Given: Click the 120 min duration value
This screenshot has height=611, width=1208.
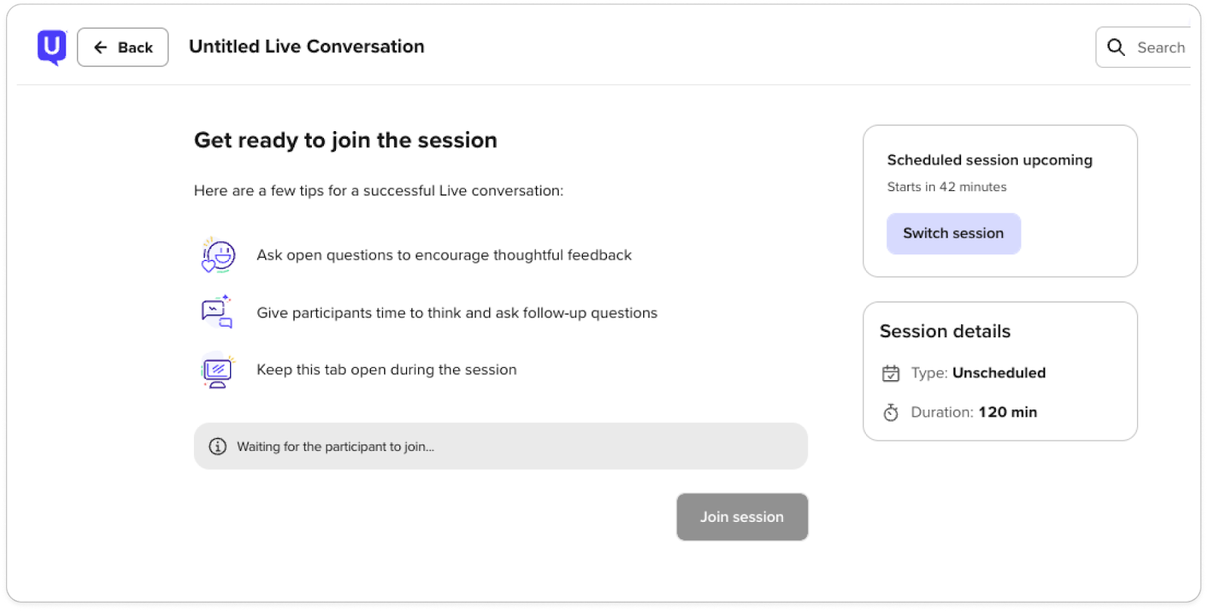Looking at the screenshot, I should tap(1008, 412).
